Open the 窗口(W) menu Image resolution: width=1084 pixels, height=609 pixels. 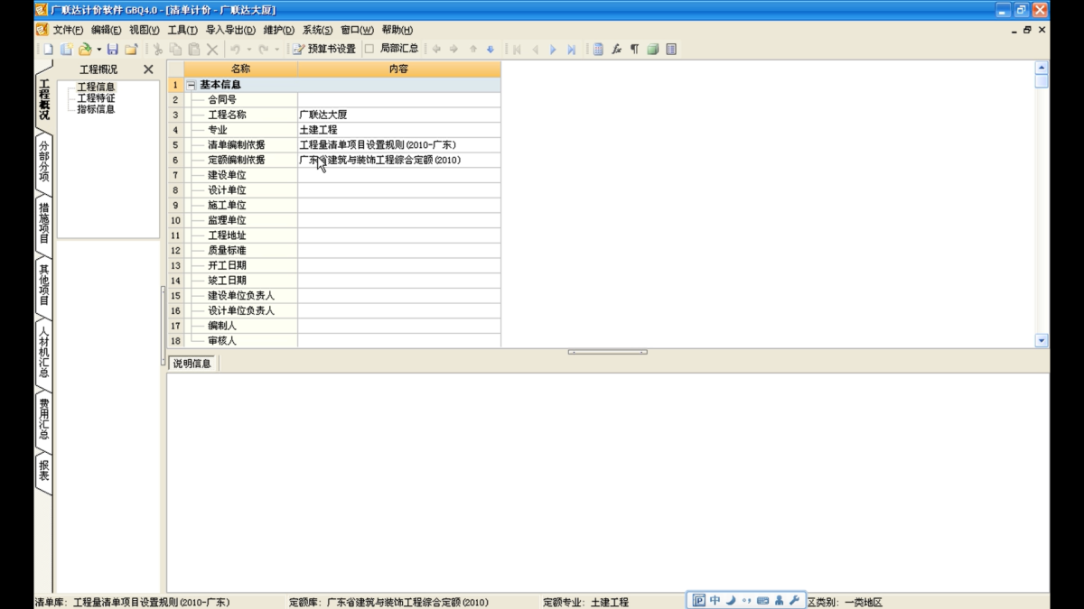coord(357,30)
